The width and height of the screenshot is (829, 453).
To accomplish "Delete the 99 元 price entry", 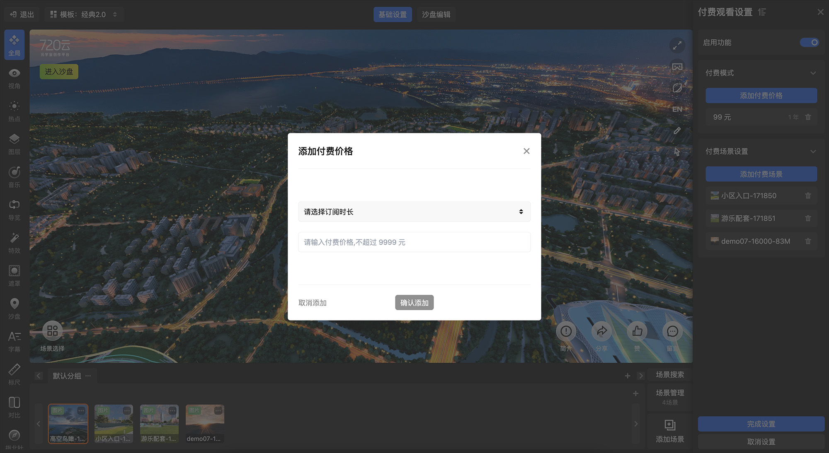I will (808, 117).
